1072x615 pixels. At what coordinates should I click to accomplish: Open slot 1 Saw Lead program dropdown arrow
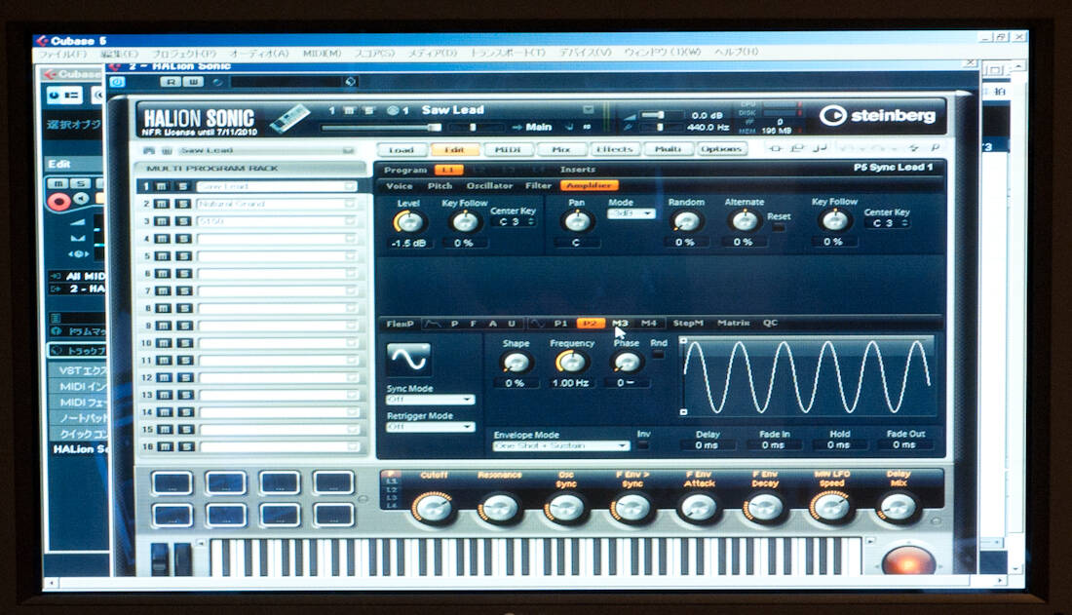coord(350,186)
